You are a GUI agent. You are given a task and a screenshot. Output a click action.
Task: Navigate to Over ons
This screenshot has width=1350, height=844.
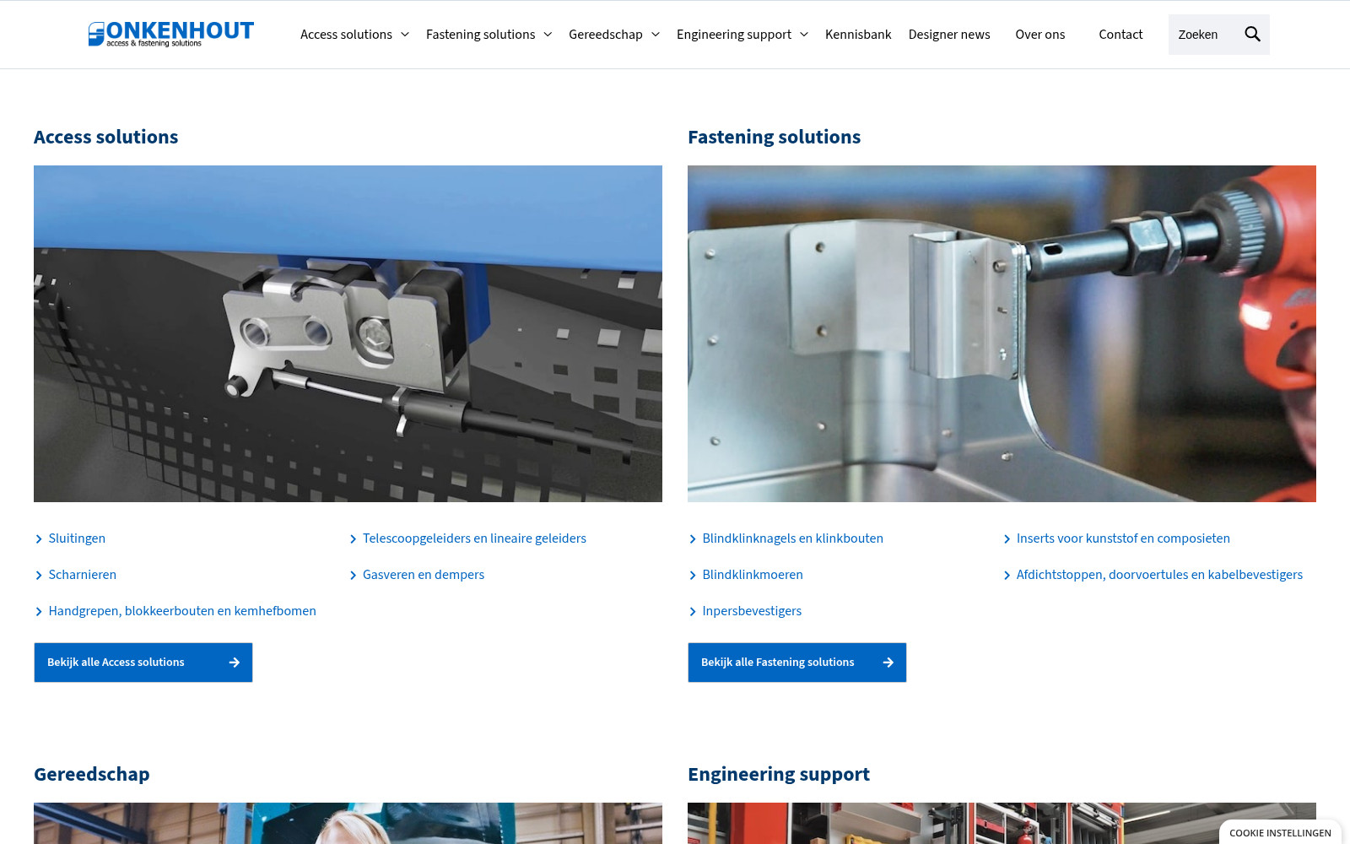1040,35
